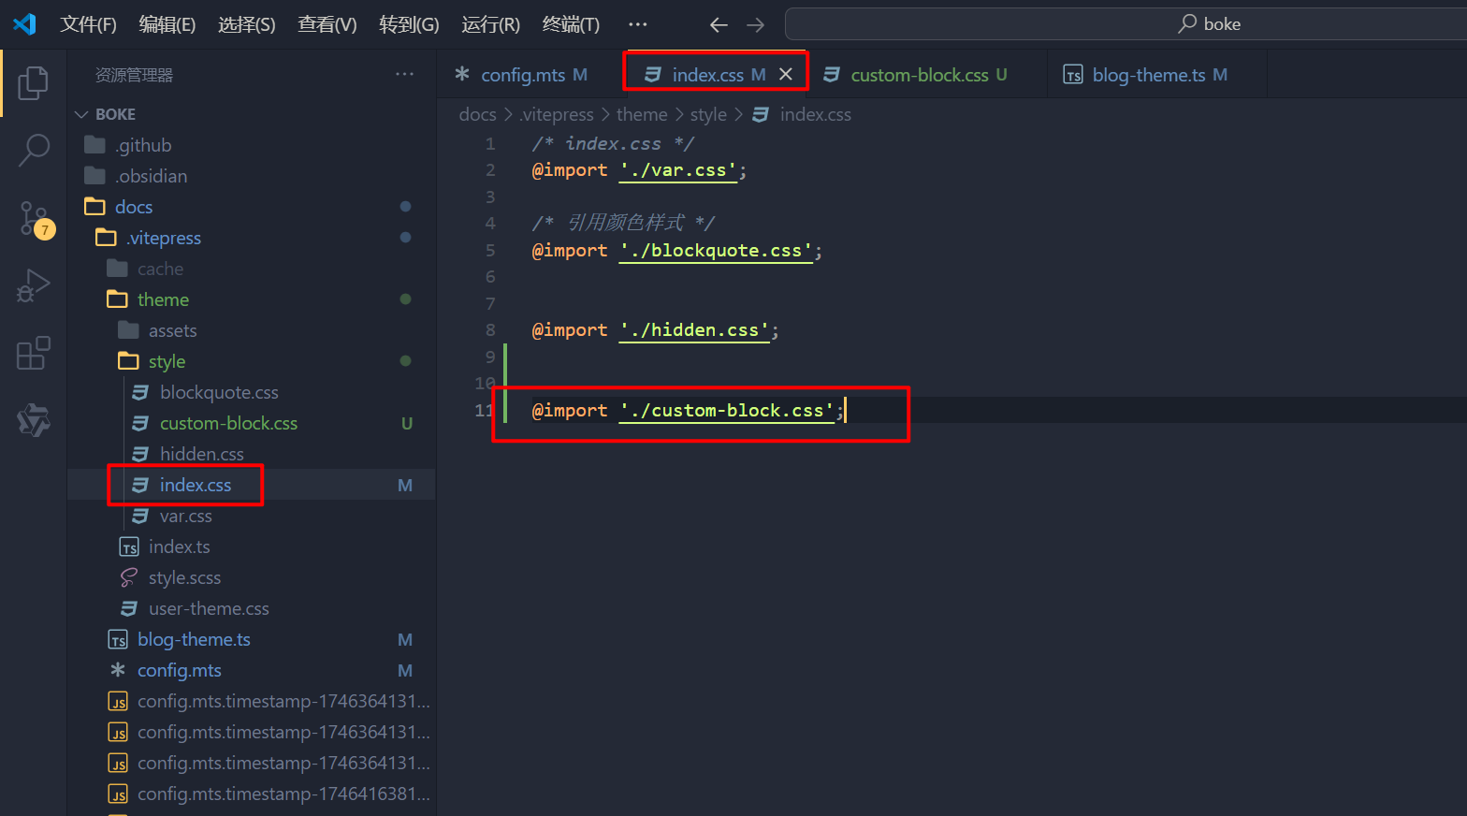This screenshot has height=816, width=1467.
Task: Click the bottom icon in activity bar
Action: click(x=34, y=420)
